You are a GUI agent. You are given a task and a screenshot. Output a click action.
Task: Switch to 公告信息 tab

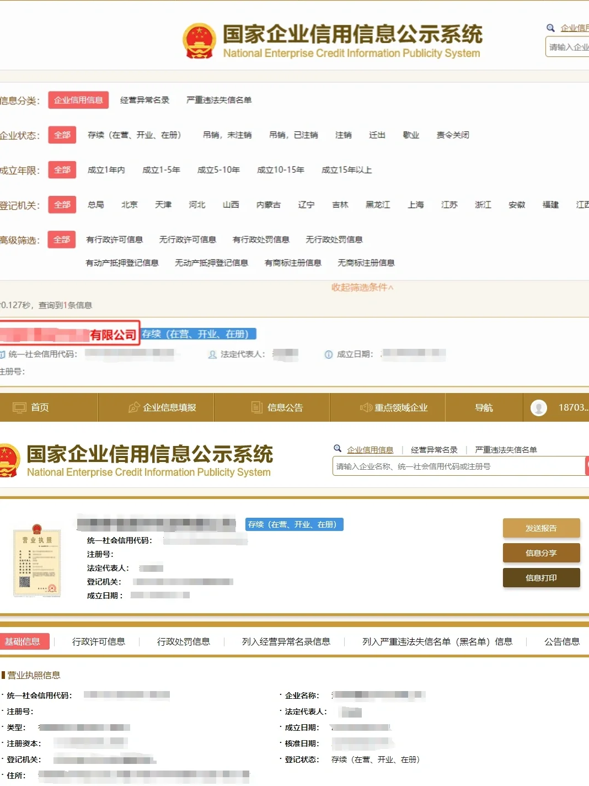(562, 641)
